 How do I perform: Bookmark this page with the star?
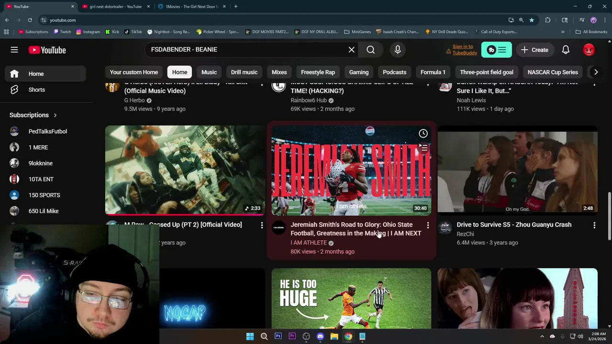(531, 20)
